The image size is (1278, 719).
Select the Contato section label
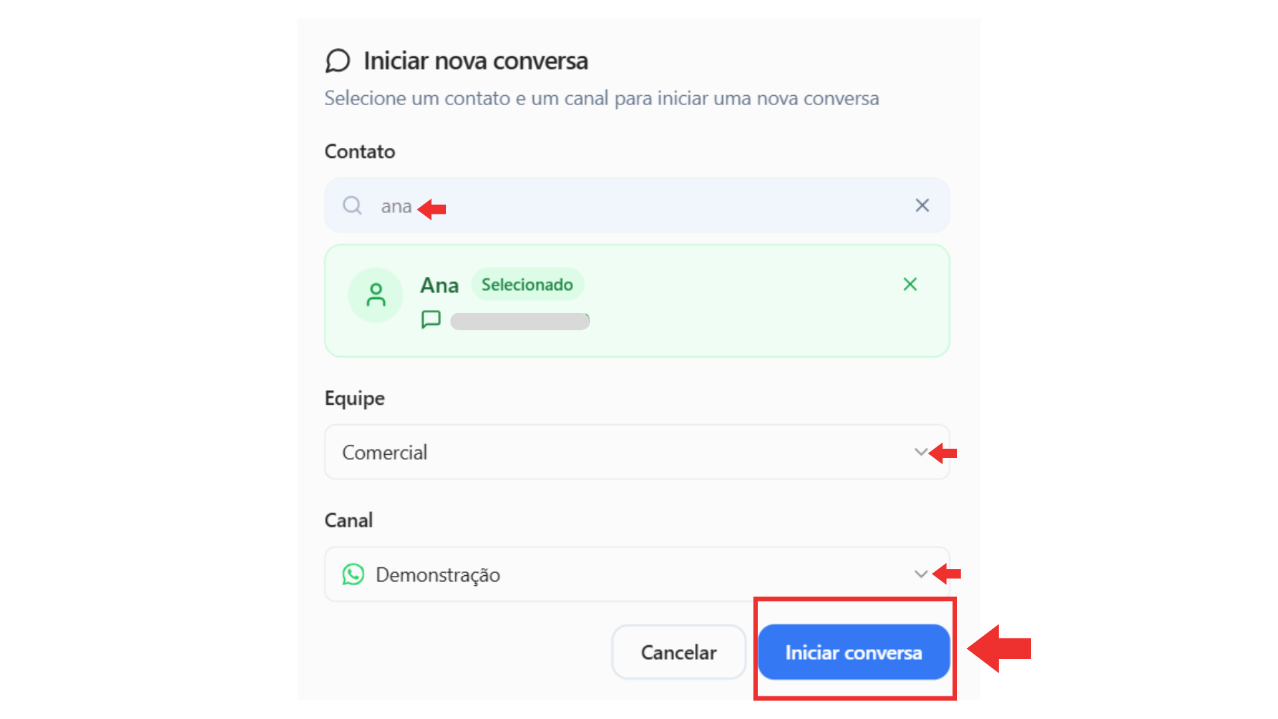[359, 151]
